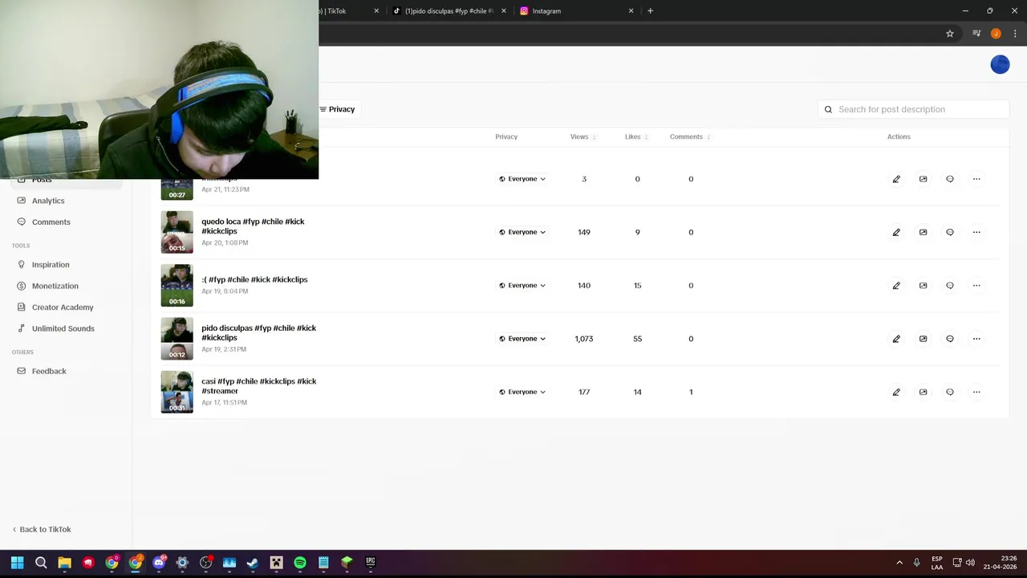Open three-dot menu for 'casi #fyp' post
Image resolution: width=1027 pixels, height=578 pixels.
pyautogui.click(x=976, y=392)
